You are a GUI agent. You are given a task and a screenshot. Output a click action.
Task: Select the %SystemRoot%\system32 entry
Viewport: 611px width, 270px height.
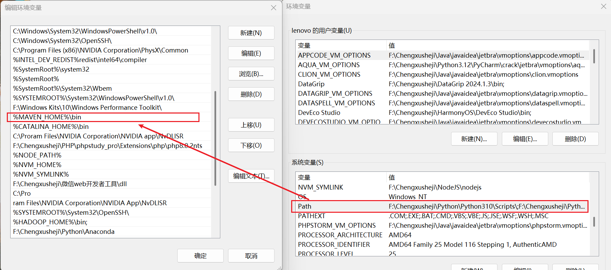coord(111,69)
